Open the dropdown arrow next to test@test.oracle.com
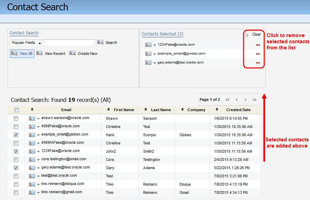The image size is (310, 200). [x=38, y=176]
